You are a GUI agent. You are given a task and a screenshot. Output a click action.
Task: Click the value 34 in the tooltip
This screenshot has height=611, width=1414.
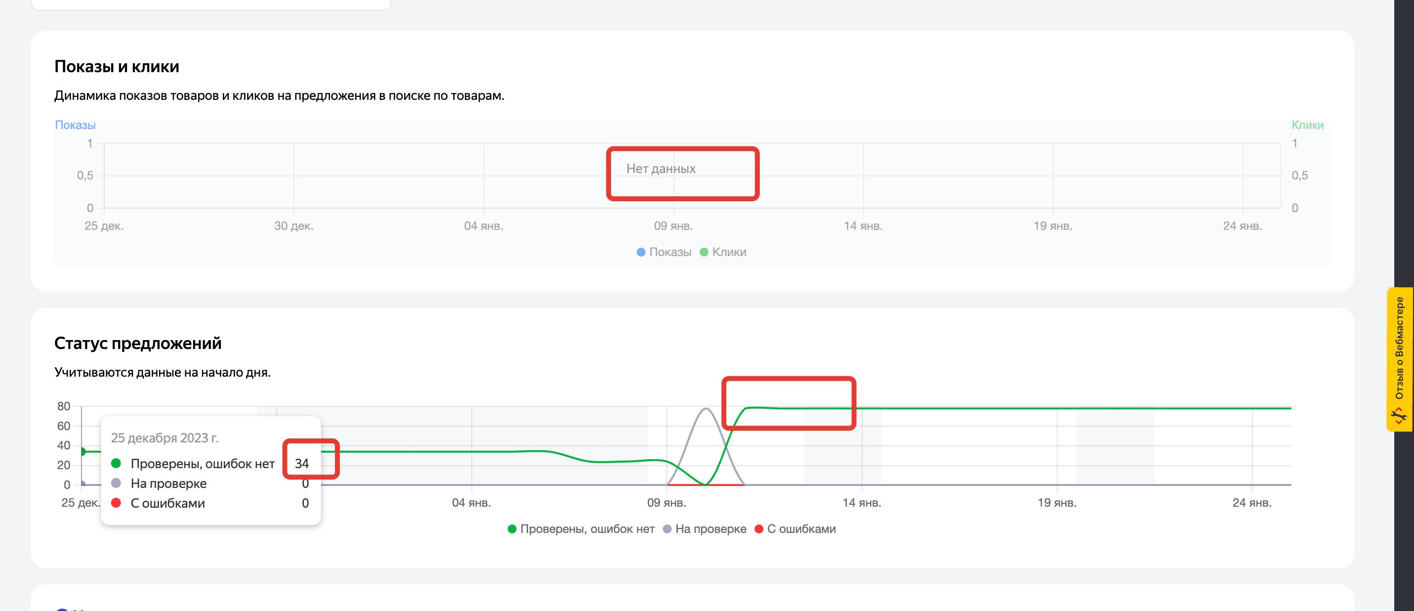(302, 464)
